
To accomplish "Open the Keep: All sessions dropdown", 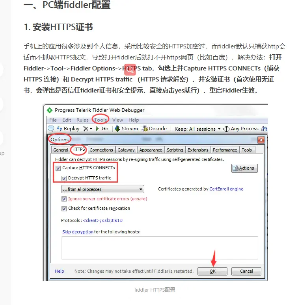I will [x=197, y=129].
